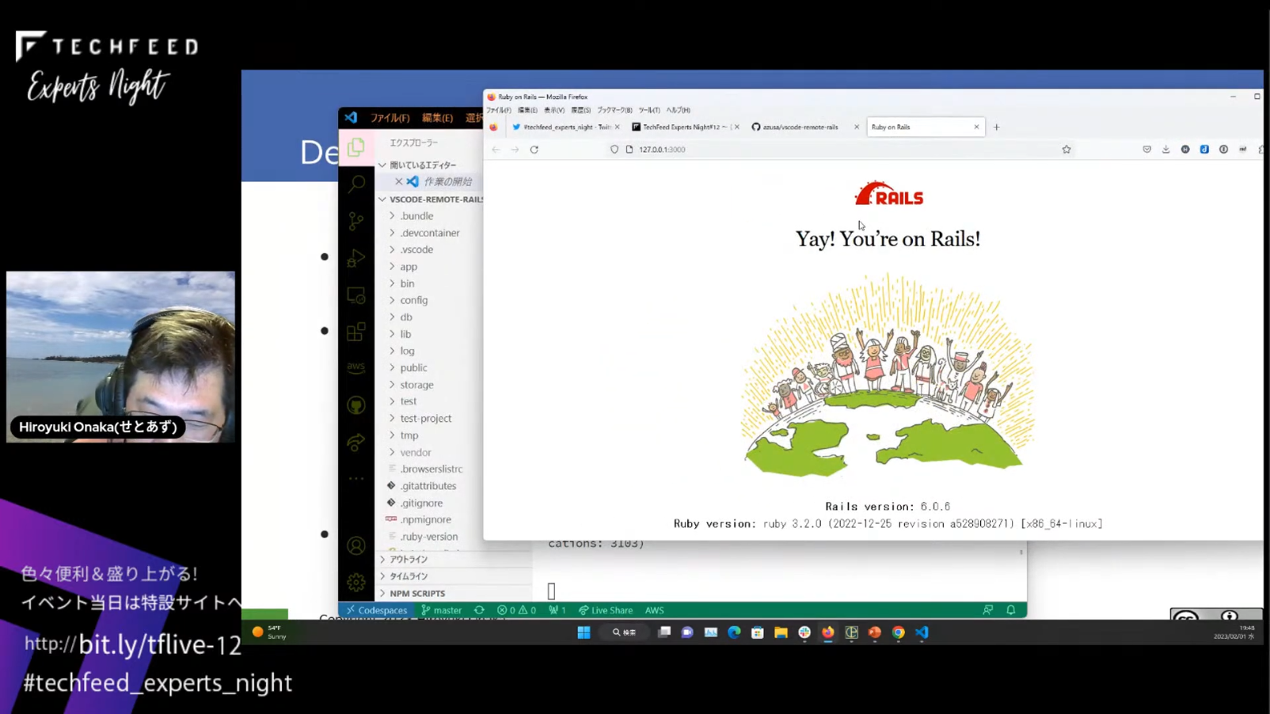The height and width of the screenshot is (714, 1270).
Task: Open the .ruby-version file
Action: tap(428, 537)
